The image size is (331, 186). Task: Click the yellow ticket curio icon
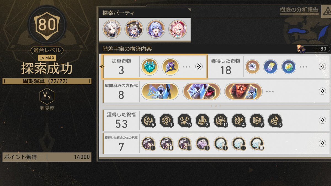271,67
